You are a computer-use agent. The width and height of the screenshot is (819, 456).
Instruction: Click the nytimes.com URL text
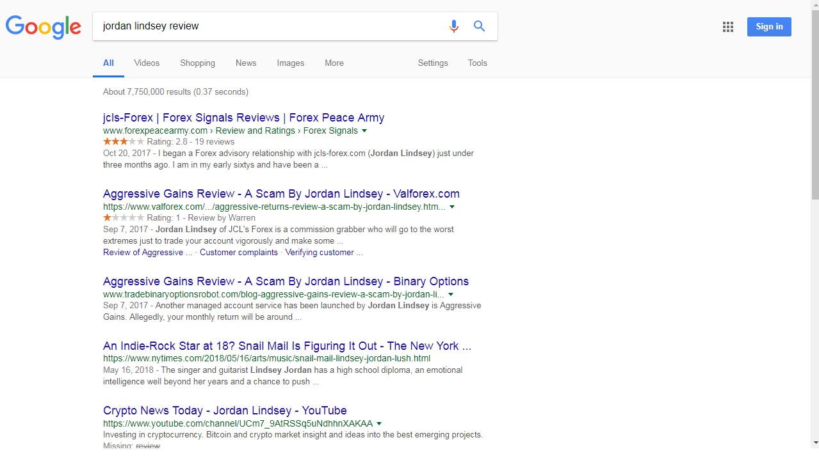tap(266, 359)
